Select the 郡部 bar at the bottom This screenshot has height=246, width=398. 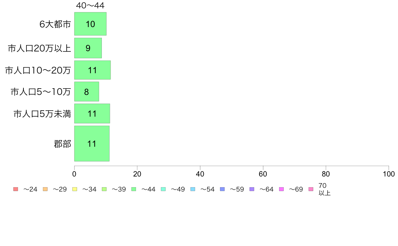pyautogui.click(x=91, y=144)
